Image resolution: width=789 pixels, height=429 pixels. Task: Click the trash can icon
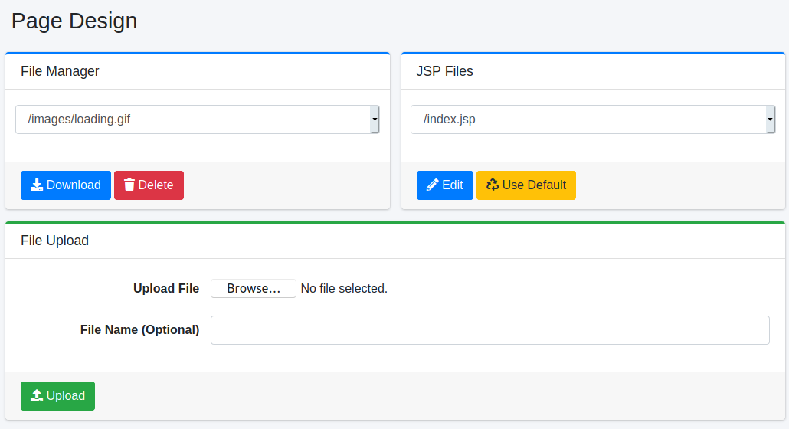(x=129, y=185)
